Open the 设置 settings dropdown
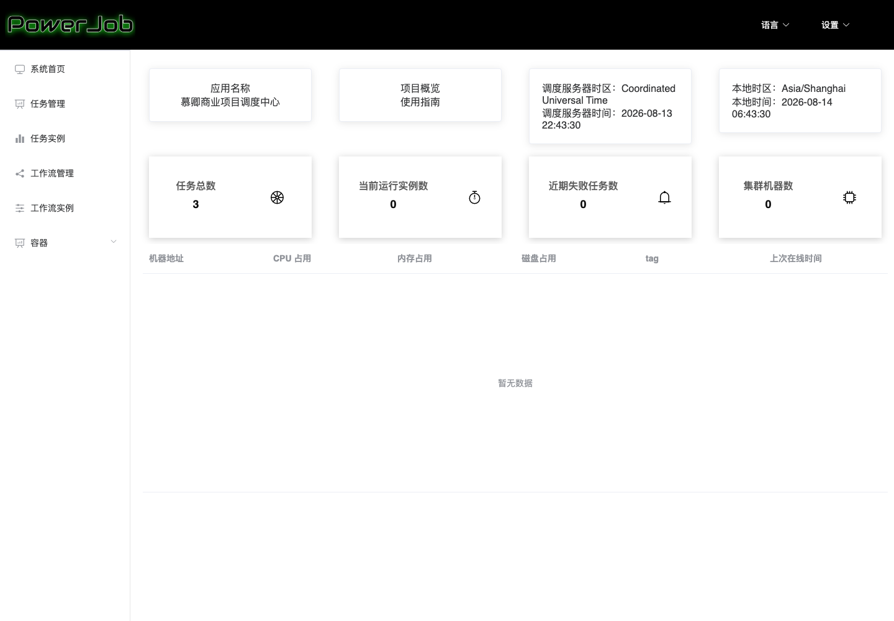Image resolution: width=894 pixels, height=621 pixels. 836,25
